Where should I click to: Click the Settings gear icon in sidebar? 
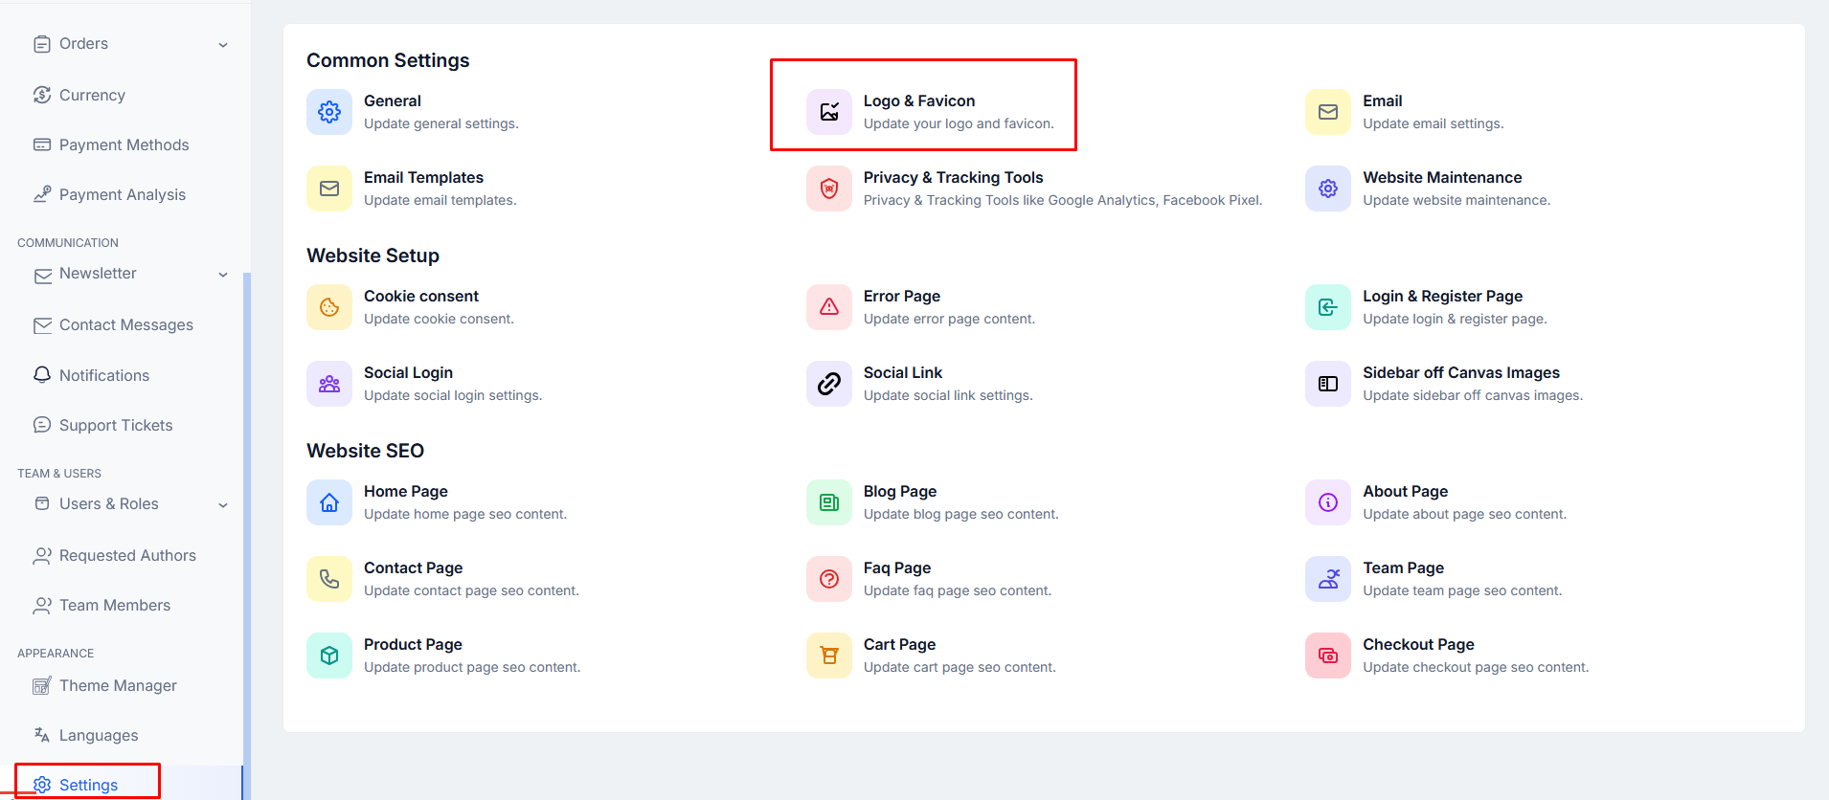[x=42, y=785]
